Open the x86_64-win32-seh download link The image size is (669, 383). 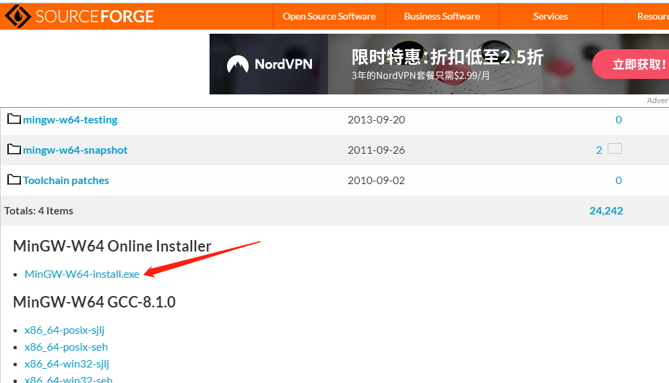tap(68, 379)
